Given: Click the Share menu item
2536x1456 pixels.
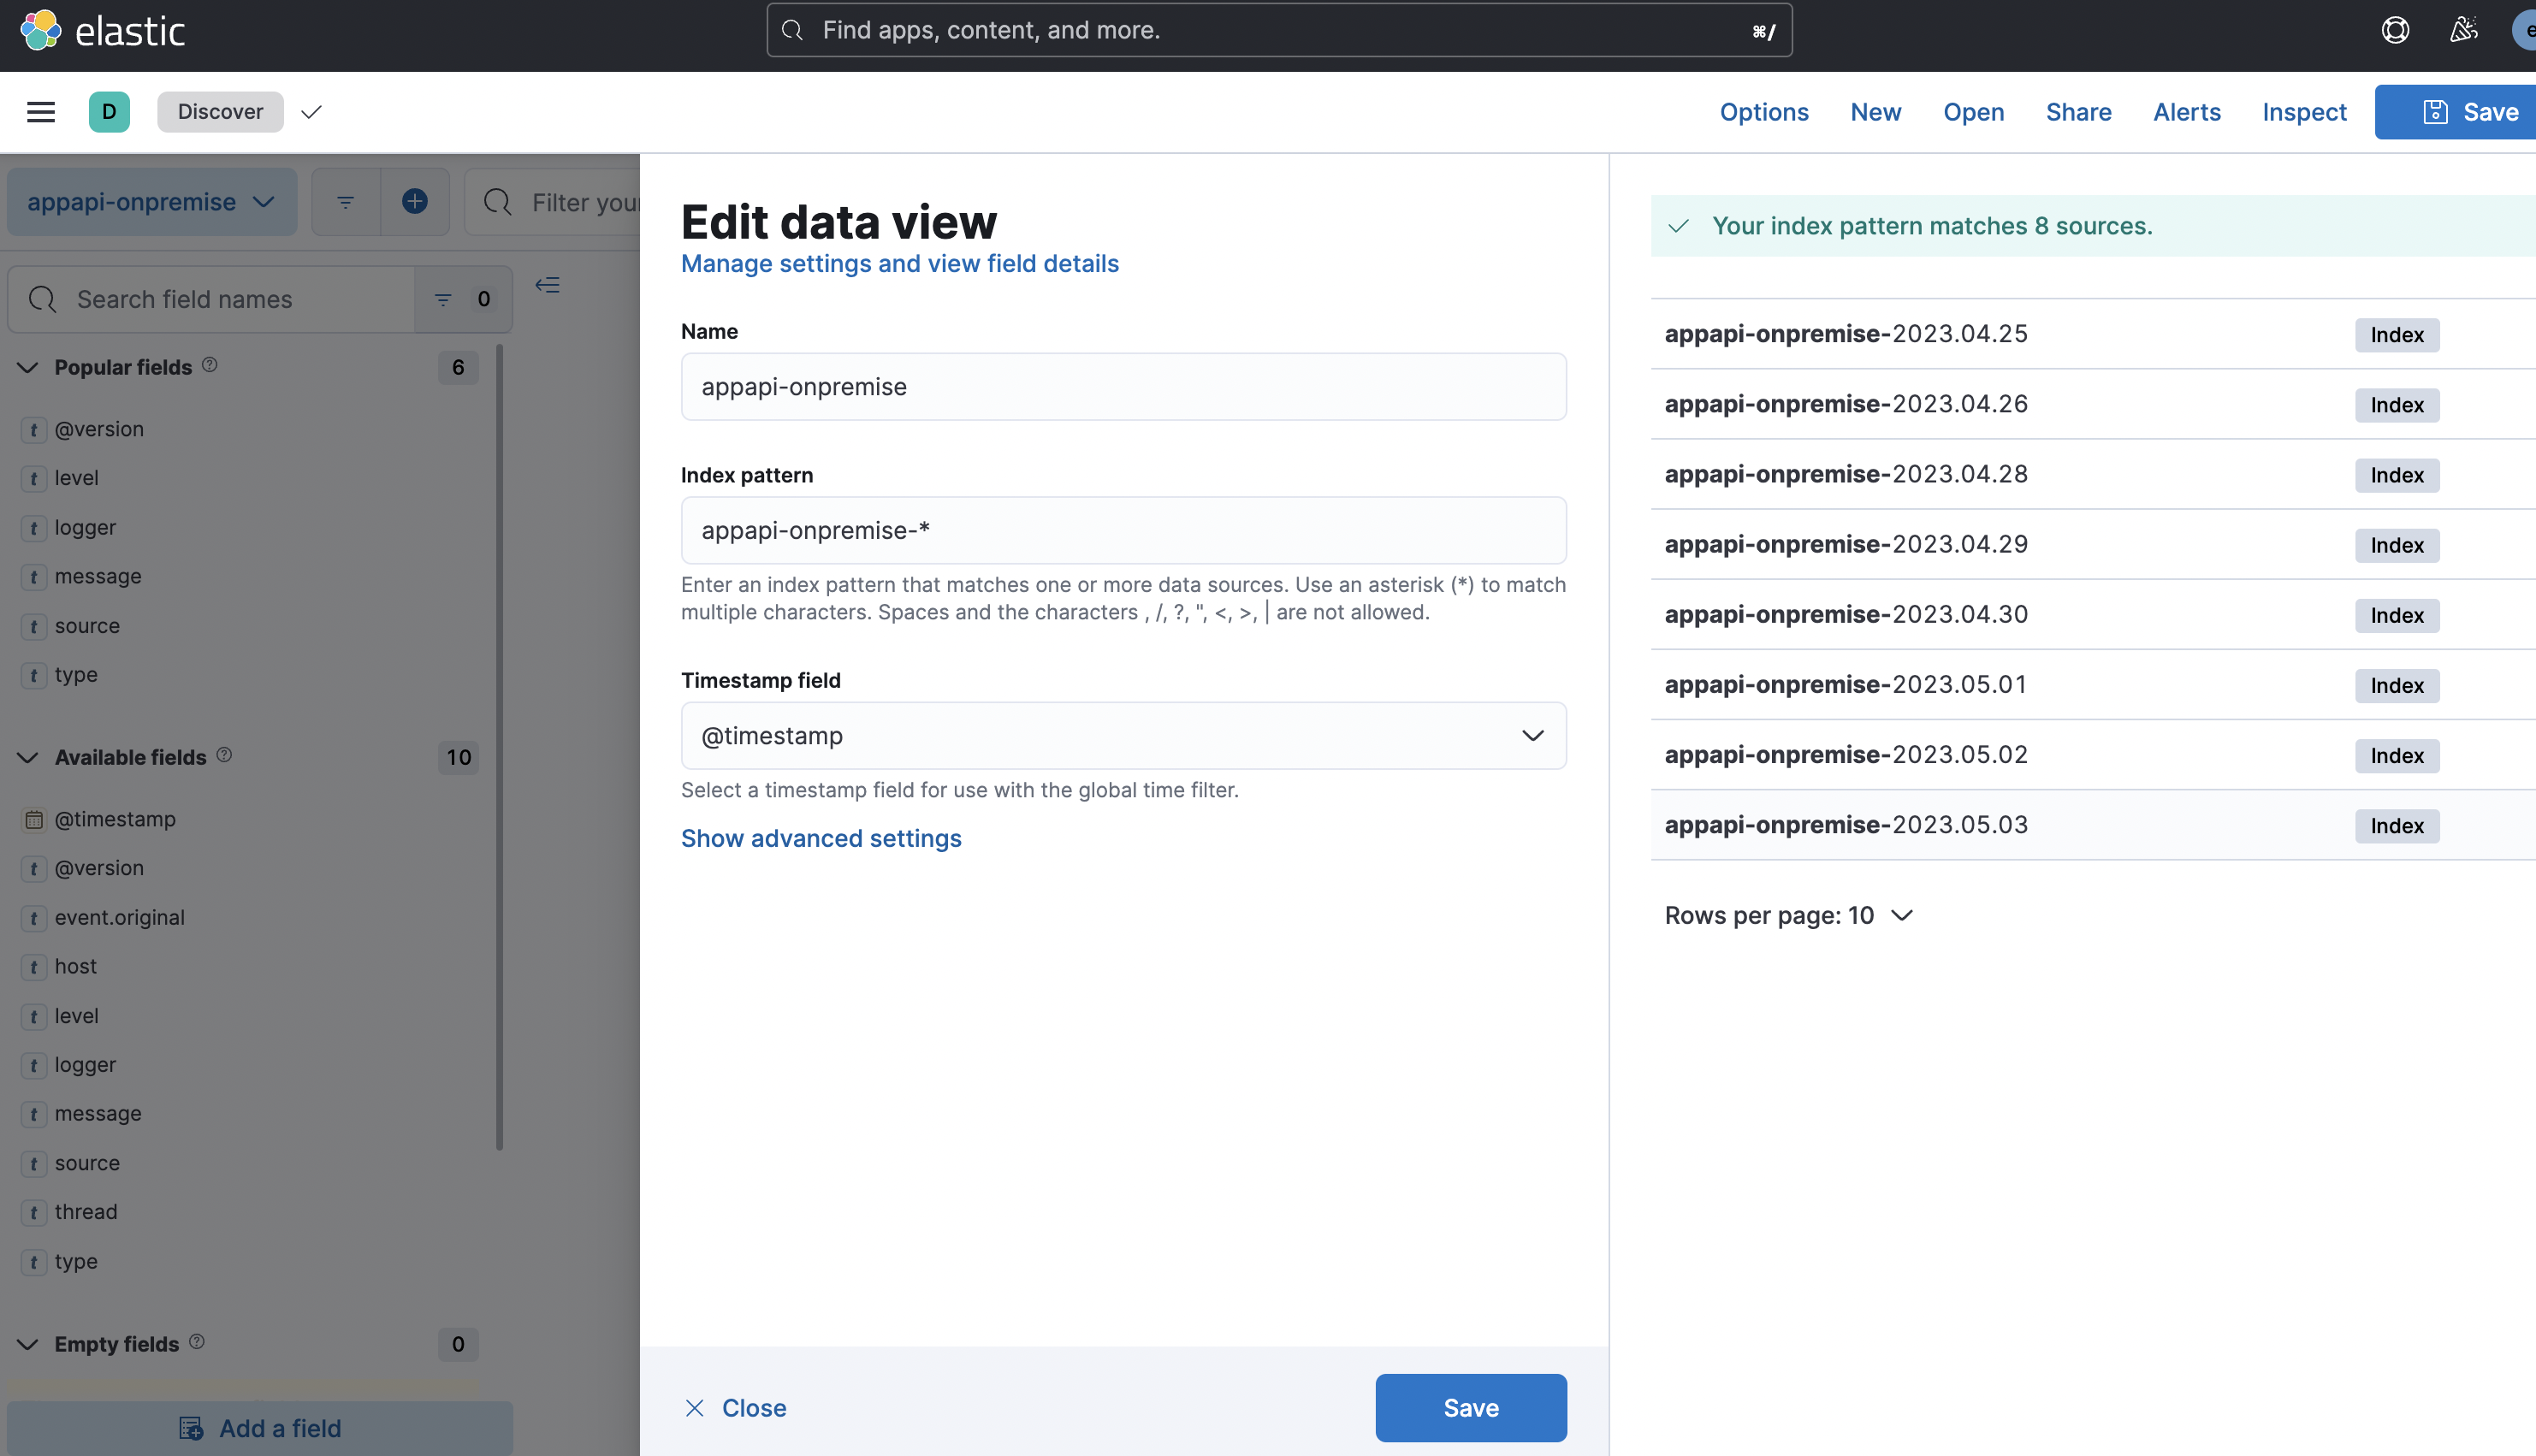Looking at the screenshot, I should pos(2078,112).
